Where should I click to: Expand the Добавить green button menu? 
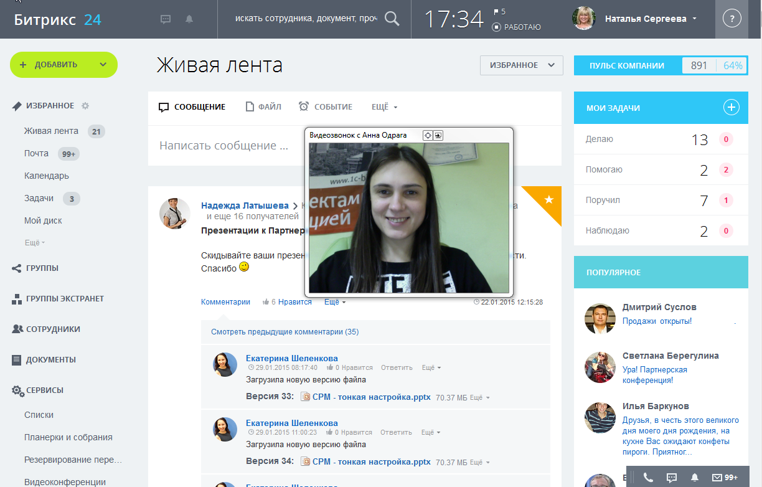coord(103,65)
